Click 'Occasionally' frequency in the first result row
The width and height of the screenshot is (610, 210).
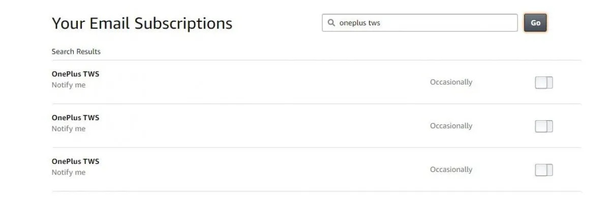pos(451,82)
